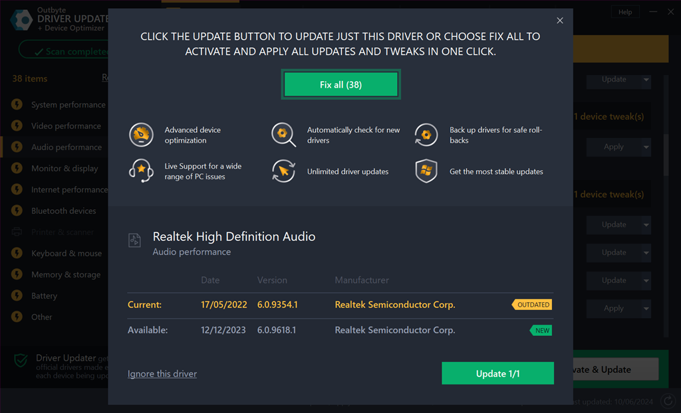681x413 pixels.
Task: Click the available version 6.0.9618.1
Action: (x=277, y=330)
